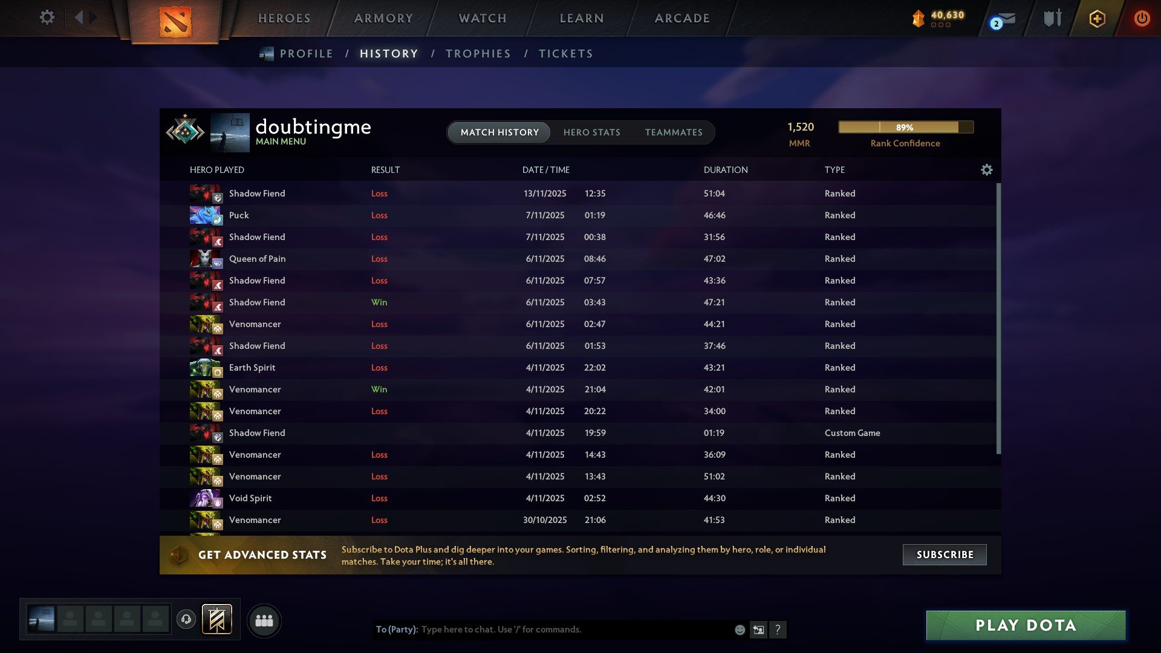Open the settings gear in the top-left corner
Viewport: 1161px width, 653px height.
pyautogui.click(x=47, y=18)
